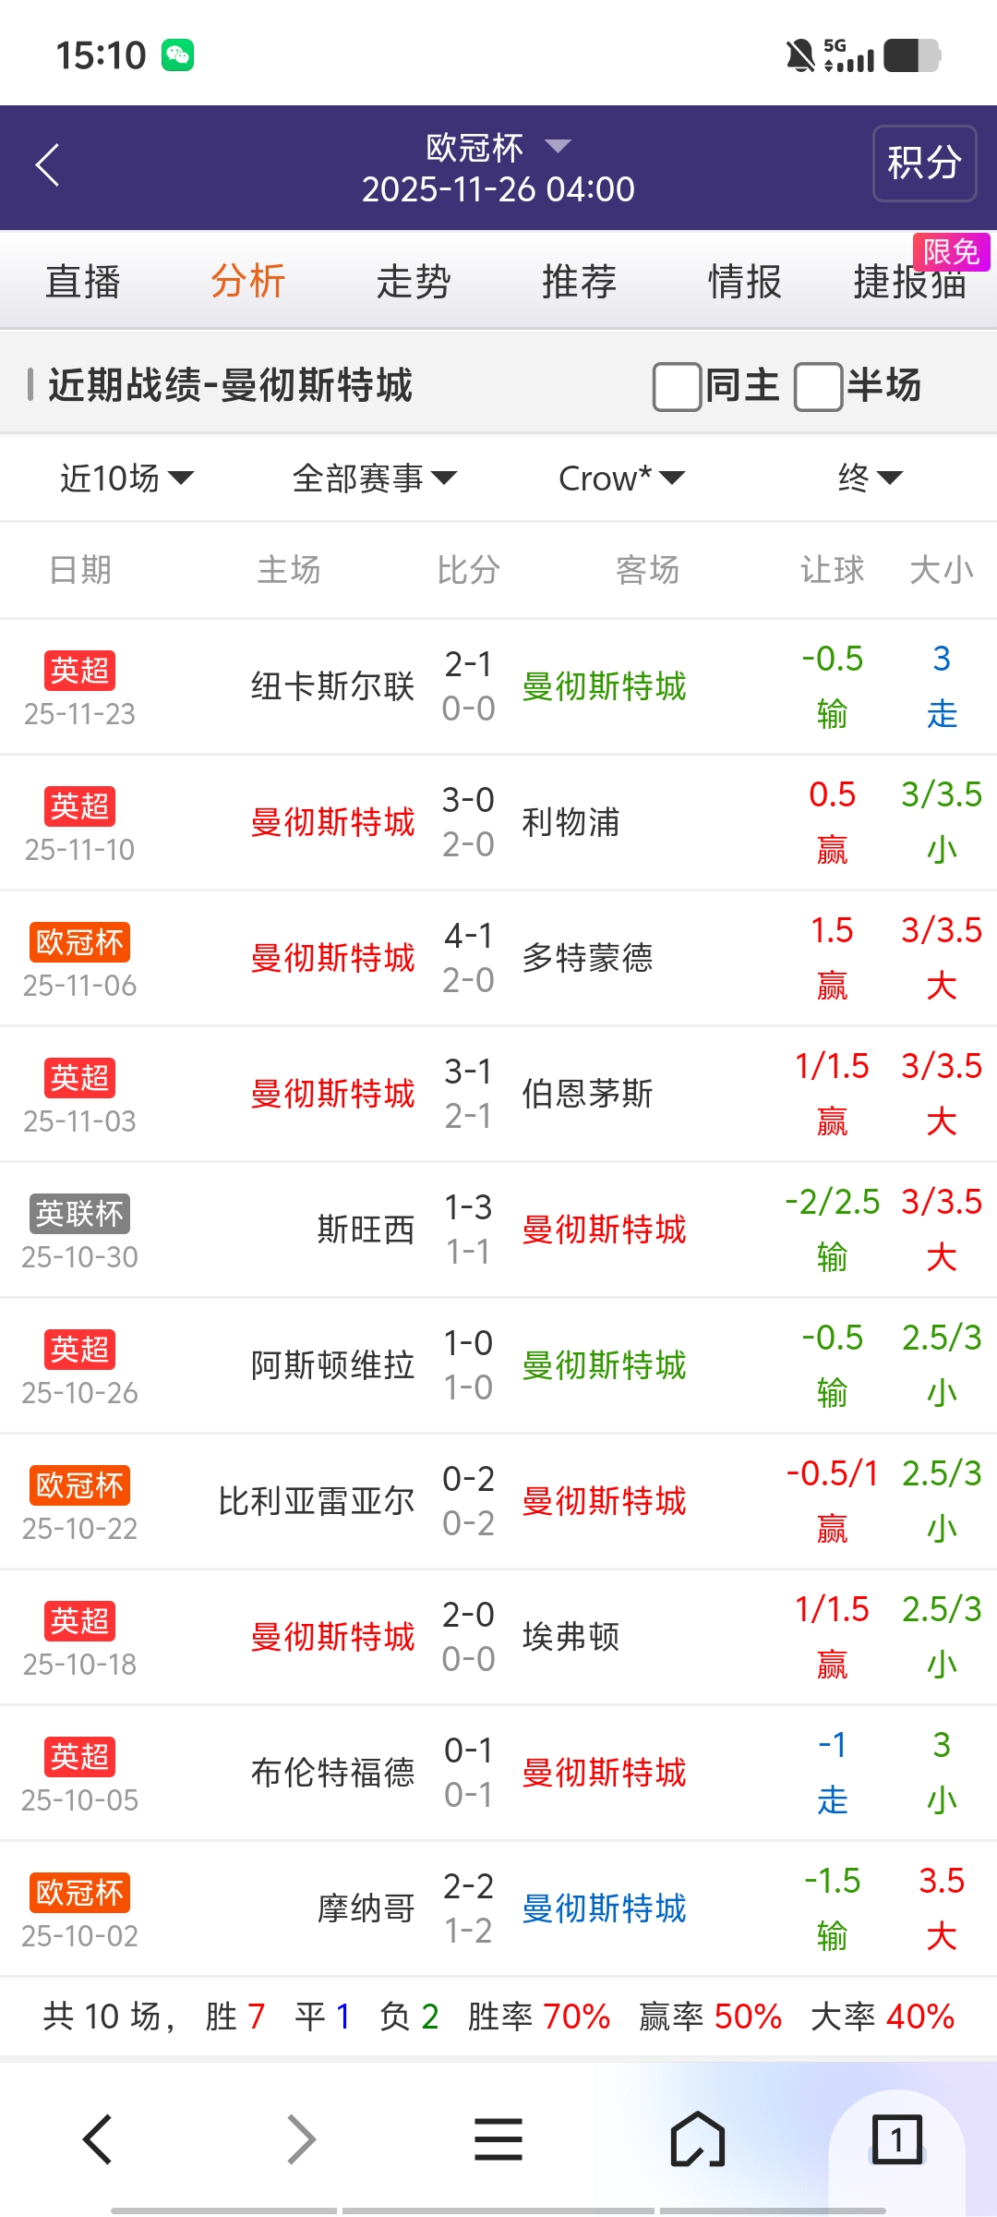Tap the browser forward arrow
This screenshot has height=2217, width=997.
point(301,2139)
